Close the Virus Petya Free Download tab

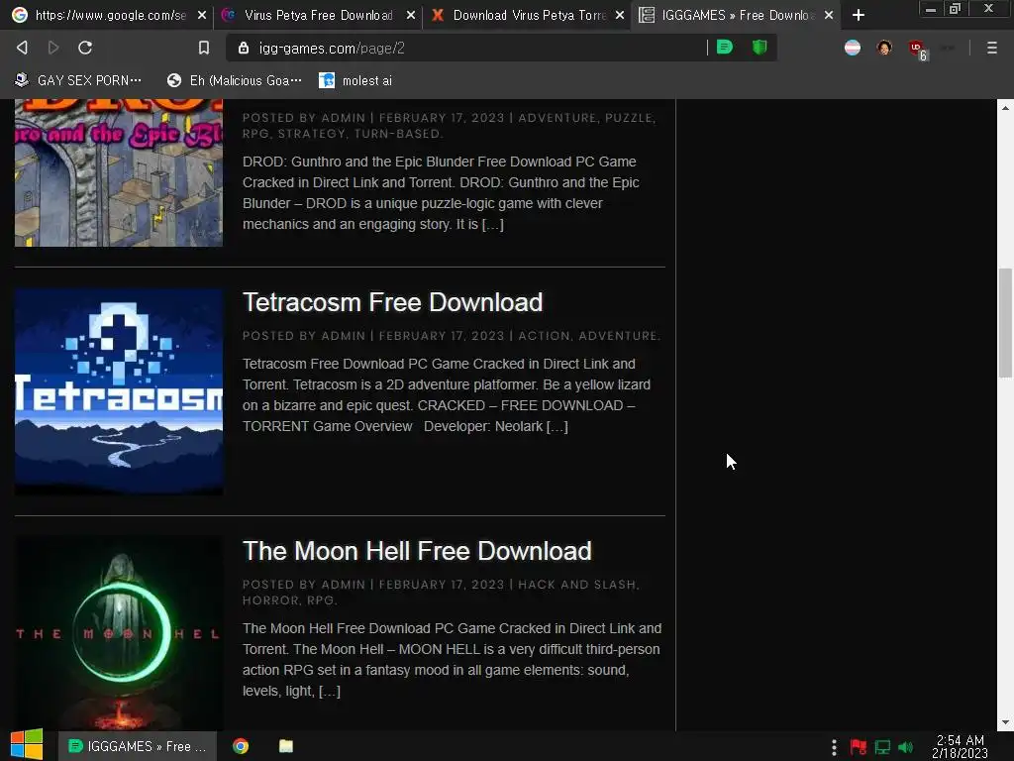click(411, 15)
